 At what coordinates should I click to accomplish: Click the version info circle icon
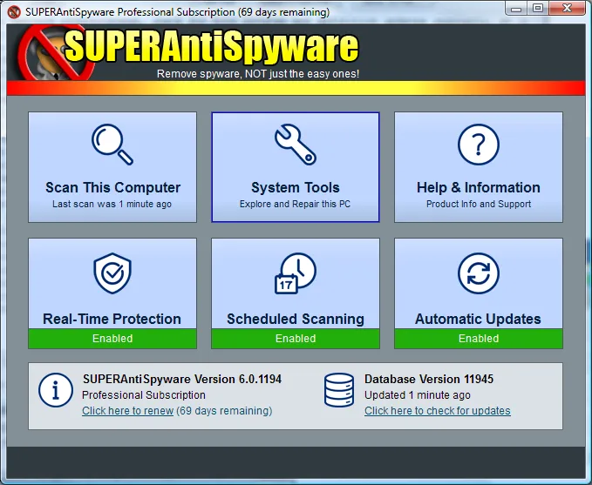click(56, 391)
